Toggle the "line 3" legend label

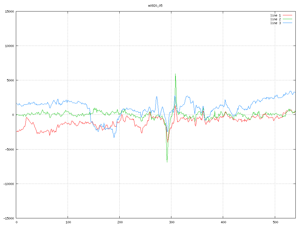275,23
